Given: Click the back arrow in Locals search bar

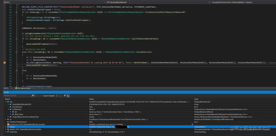Looking at the screenshot, I should click(38, 96).
